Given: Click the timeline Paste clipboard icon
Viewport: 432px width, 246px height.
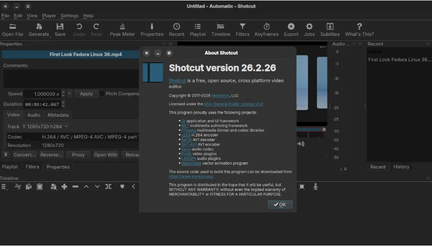Looking at the screenshot, I should (40, 187).
